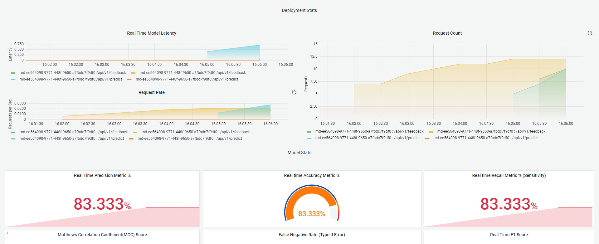Click the 12.5 tick on Request Count y-axis

click(x=314, y=56)
